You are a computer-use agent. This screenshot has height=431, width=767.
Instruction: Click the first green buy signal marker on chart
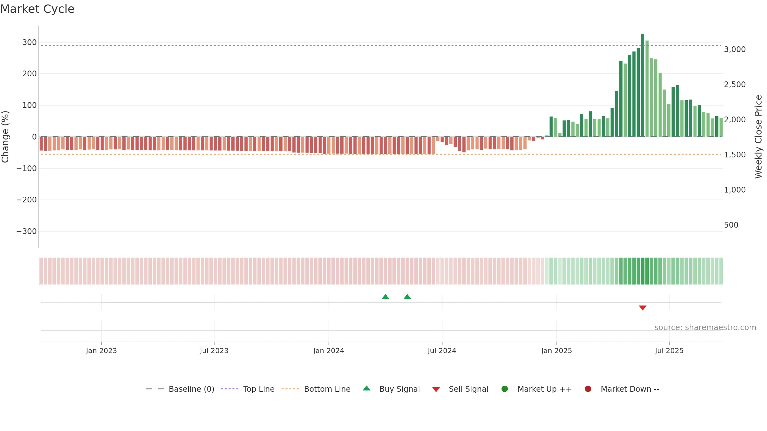pos(385,297)
